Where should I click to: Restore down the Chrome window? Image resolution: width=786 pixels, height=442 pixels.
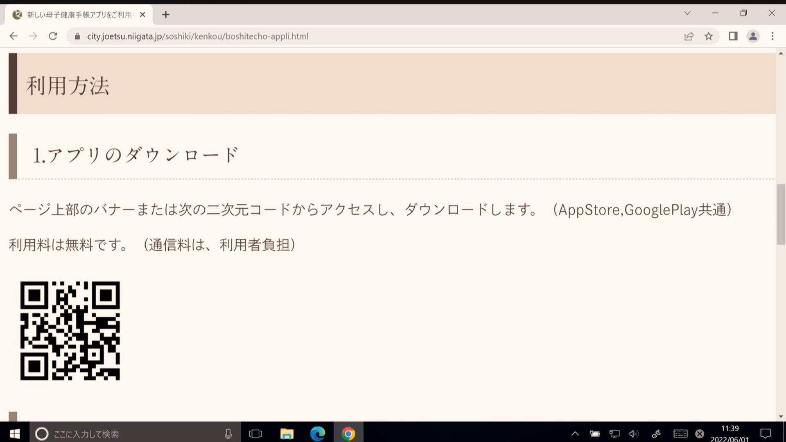coord(743,13)
